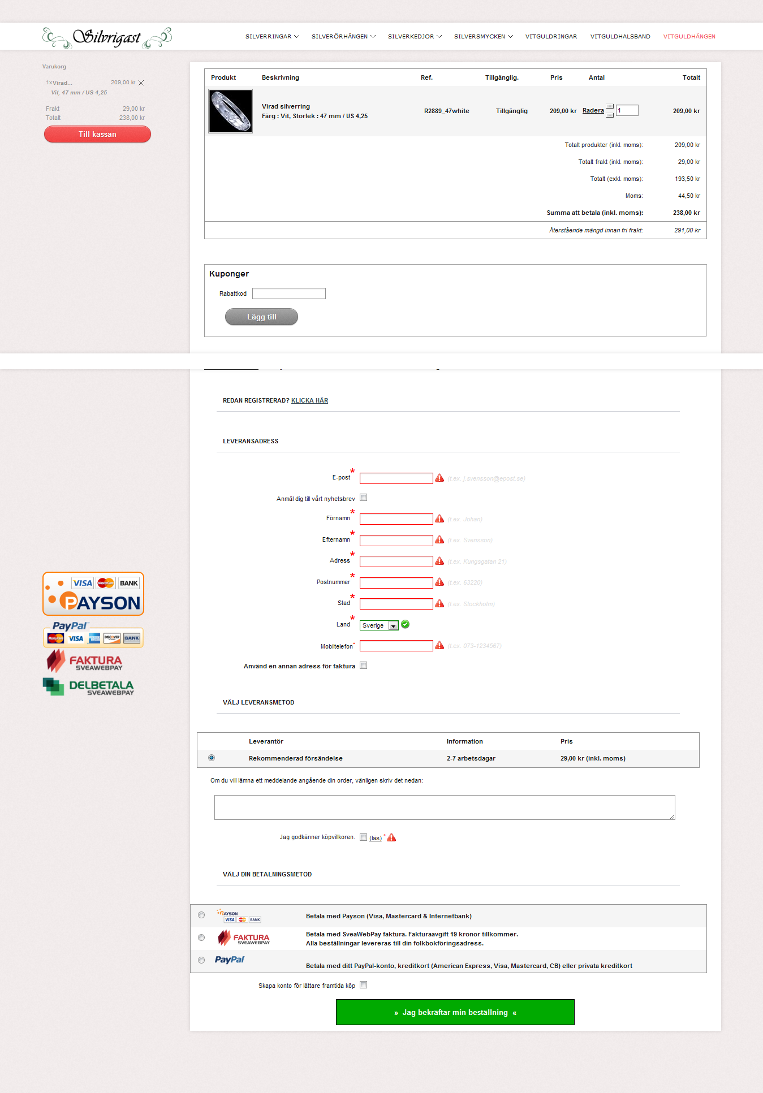Increase quantity with the plus stepper
This screenshot has height=1093, width=763.
coord(610,106)
